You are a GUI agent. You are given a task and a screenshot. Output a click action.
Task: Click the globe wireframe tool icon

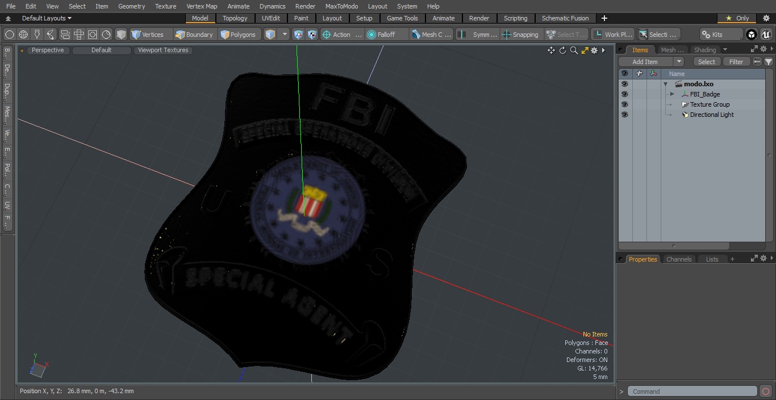tap(23, 35)
